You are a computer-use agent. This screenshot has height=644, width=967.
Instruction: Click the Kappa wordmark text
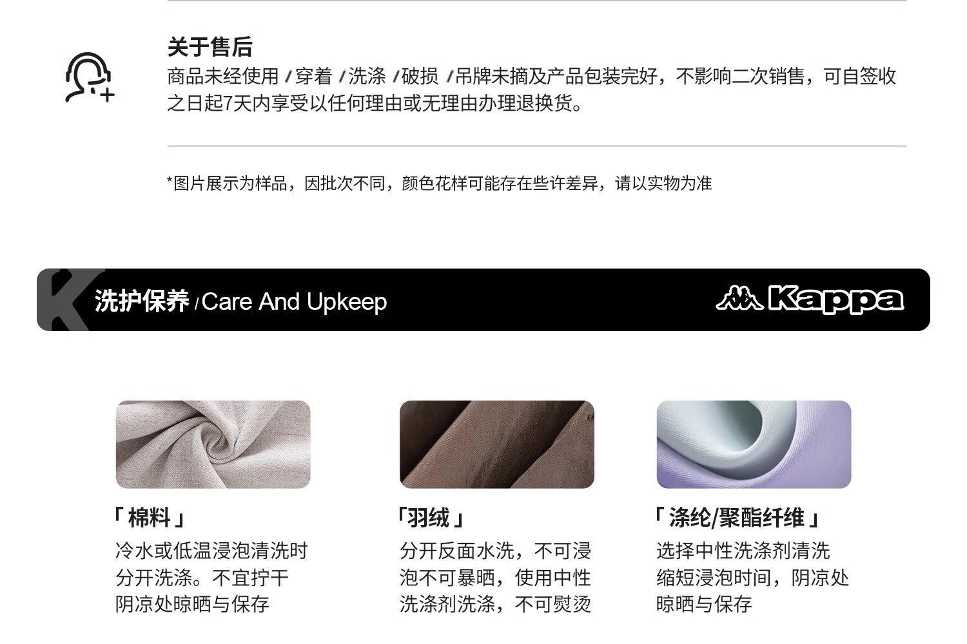pos(837,299)
